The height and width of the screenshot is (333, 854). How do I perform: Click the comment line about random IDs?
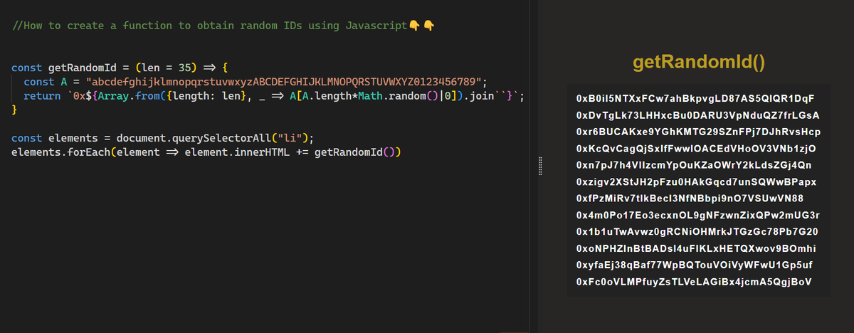pos(223,26)
